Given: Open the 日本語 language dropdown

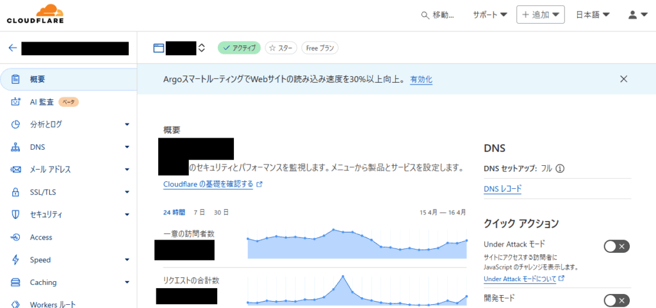Looking at the screenshot, I should tap(593, 15).
